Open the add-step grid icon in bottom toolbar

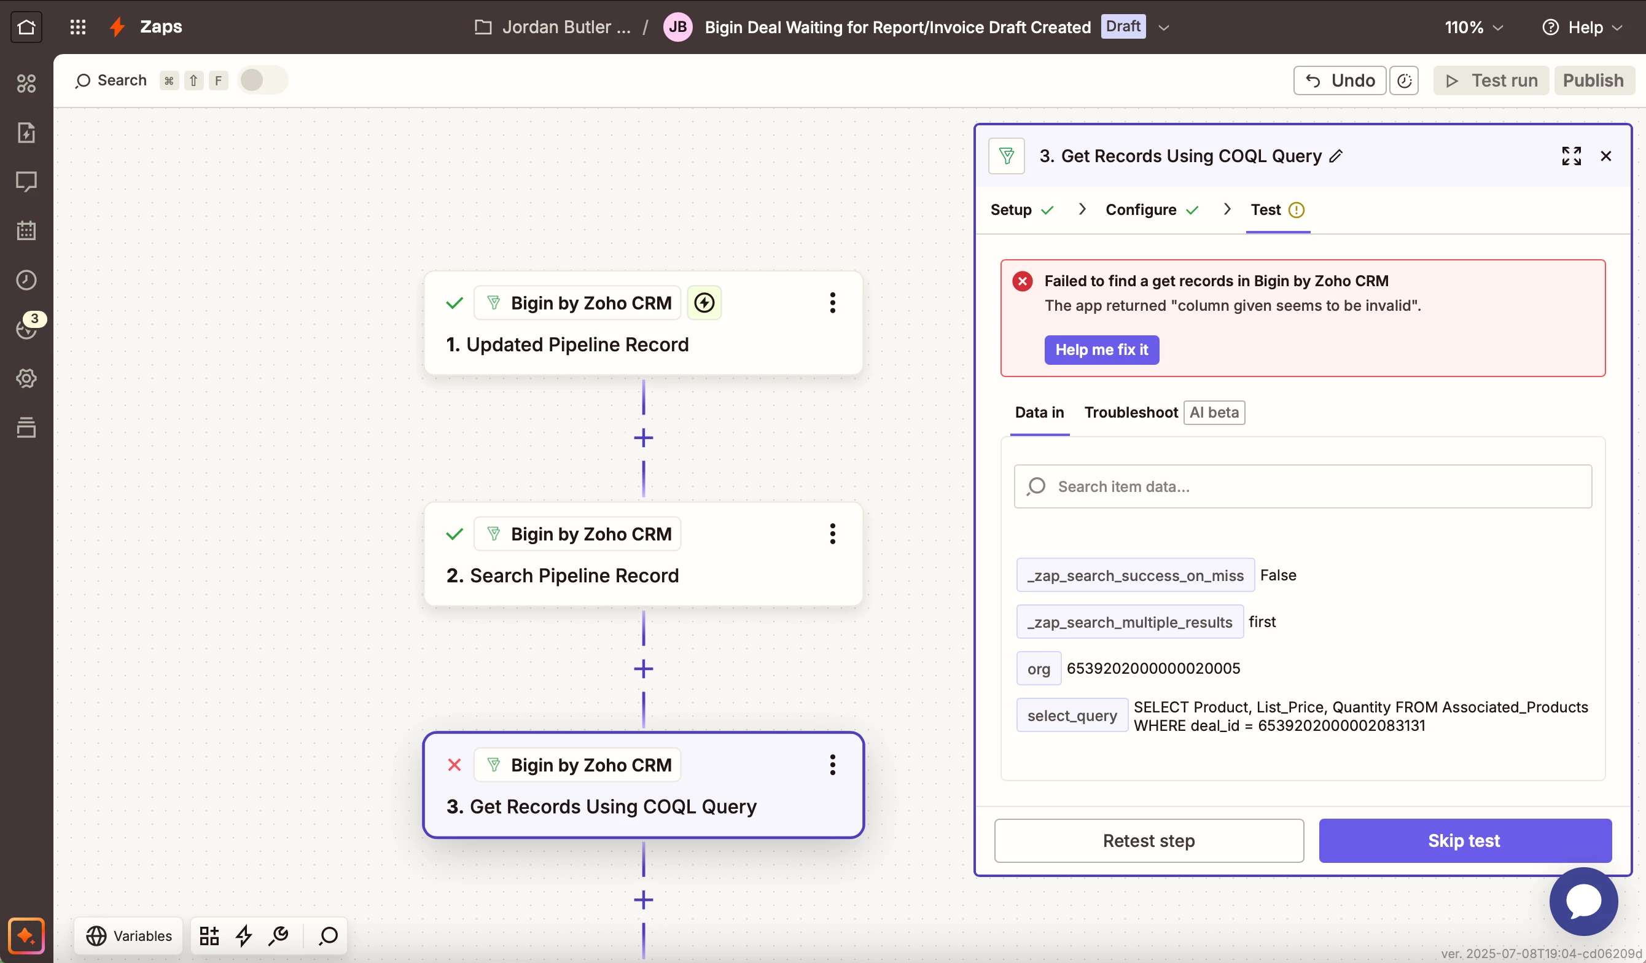(x=209, y=935)
